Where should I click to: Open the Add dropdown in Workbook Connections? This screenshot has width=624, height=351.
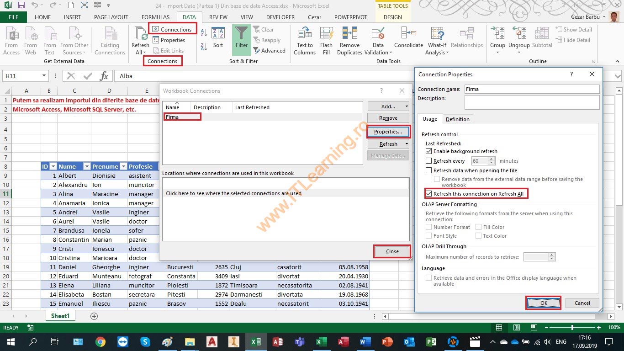406,106
